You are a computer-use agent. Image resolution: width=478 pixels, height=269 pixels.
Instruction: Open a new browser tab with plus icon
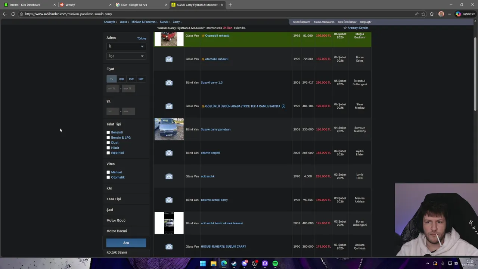[230, 4]
